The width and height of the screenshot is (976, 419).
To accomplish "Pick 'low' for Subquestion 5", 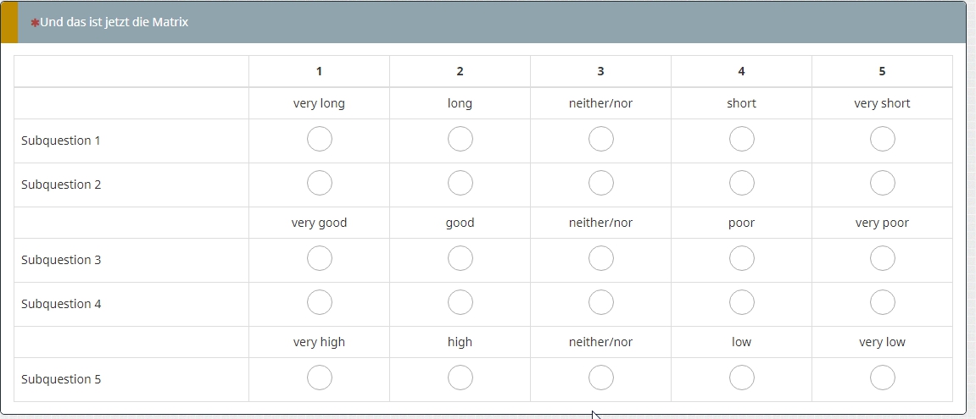I will coord(741,378).
